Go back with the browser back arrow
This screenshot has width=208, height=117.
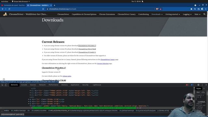pyautogui.click(x=2, y=9)
